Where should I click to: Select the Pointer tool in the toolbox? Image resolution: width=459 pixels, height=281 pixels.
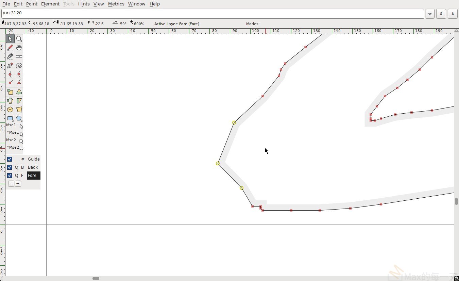pyautogui.click(x=10, y=39)
